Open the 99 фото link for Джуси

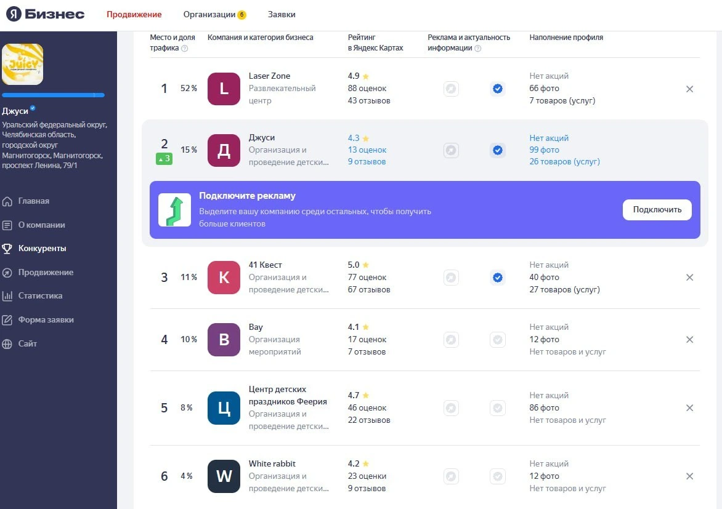pyautogui.click(x=544, y=150)
